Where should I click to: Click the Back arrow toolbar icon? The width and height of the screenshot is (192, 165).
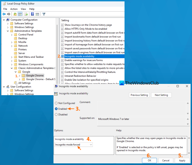click(4, 14)
